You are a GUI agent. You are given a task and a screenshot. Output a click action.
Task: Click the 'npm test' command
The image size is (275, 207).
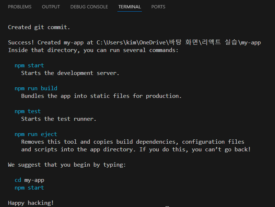tap(28, 111)
